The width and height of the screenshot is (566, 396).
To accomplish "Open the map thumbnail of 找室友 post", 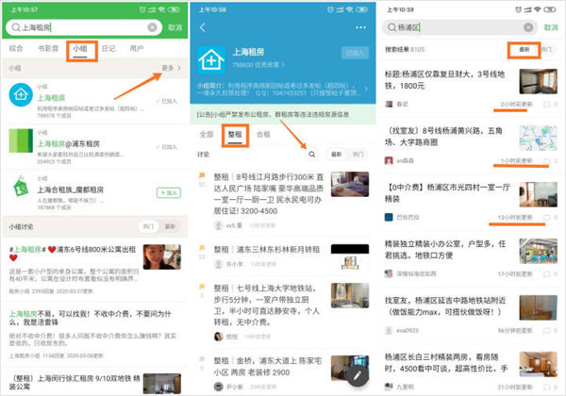I will pyautogui.click(x=538, y=139).
